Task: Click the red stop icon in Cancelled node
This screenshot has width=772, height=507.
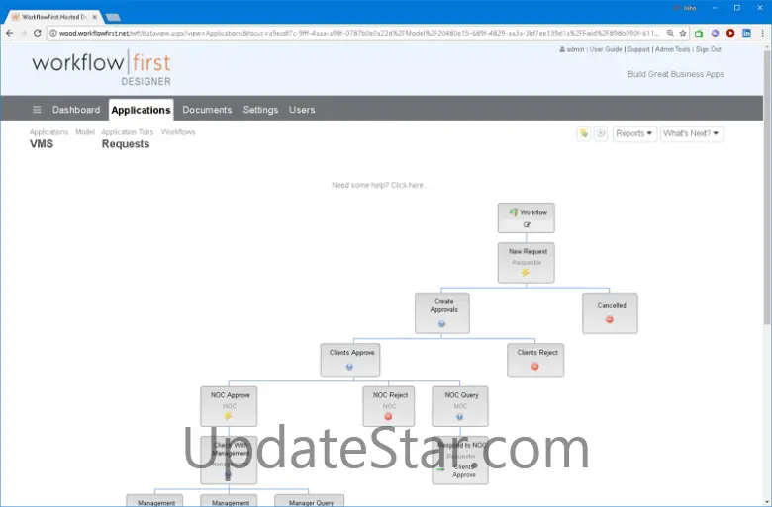Action: tap(610, 319)
